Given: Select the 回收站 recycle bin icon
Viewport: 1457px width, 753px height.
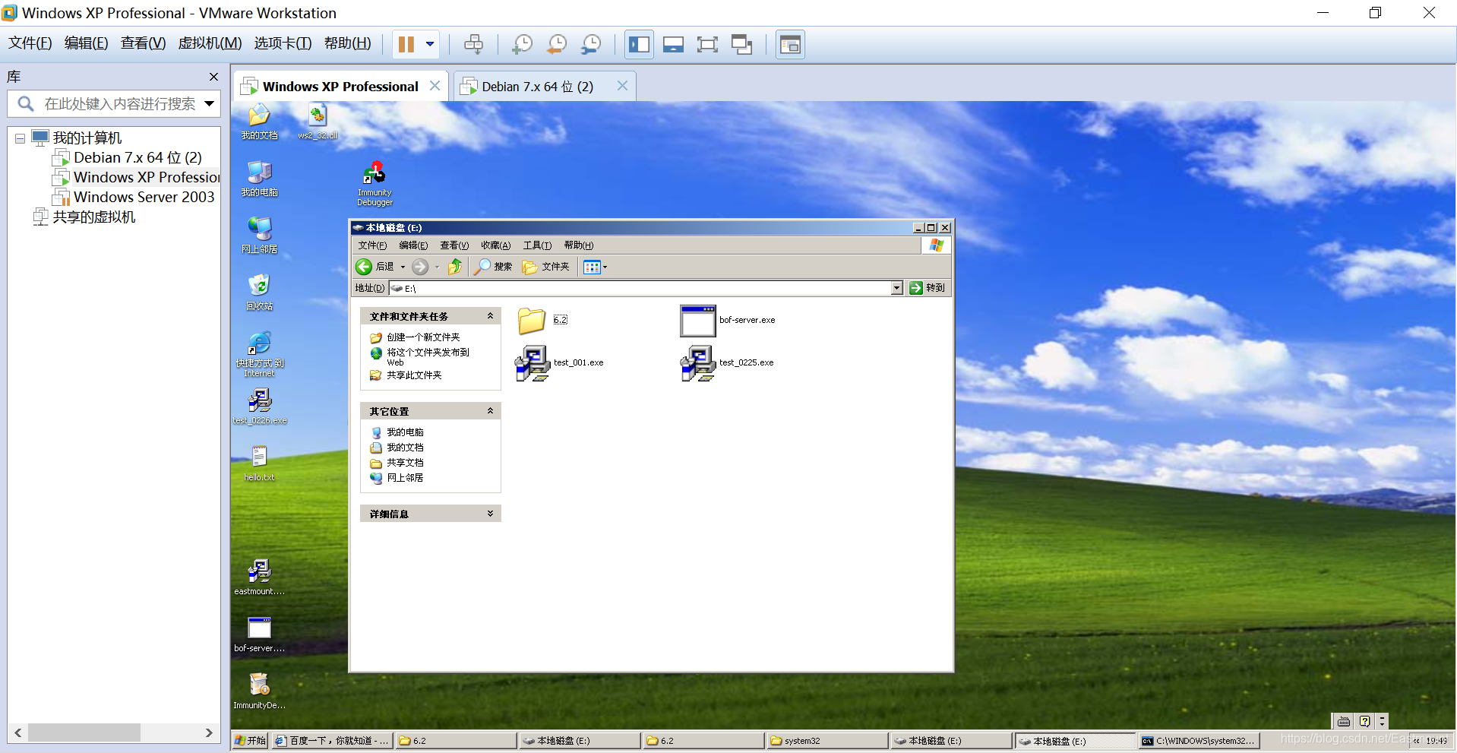Looking at the screenshot, I should click(x=259, y=293).
